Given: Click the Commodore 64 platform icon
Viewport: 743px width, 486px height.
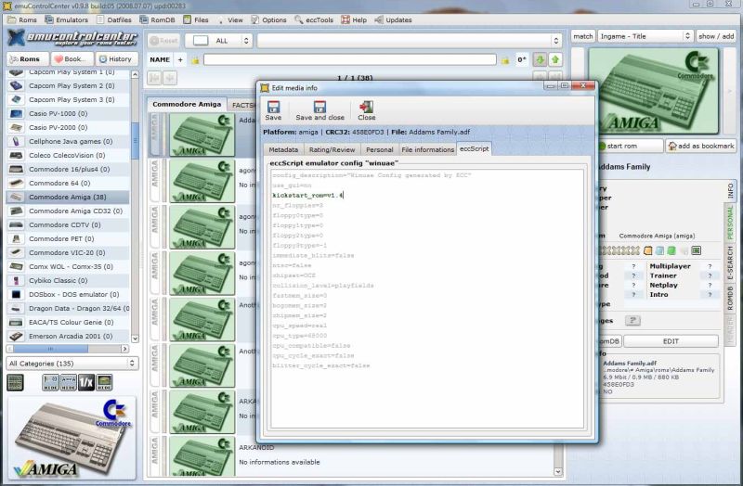Looking at the screenshot, I should click(16, 183).
